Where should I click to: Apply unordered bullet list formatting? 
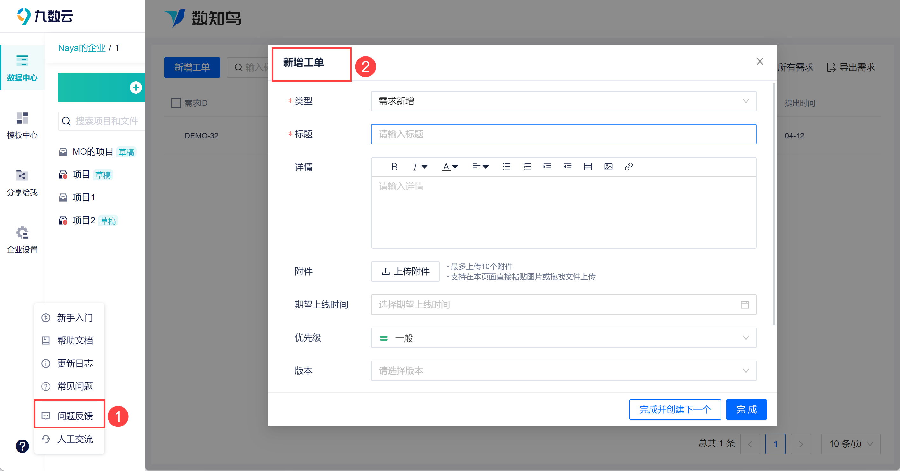(506, 167)
